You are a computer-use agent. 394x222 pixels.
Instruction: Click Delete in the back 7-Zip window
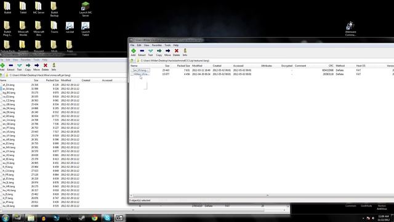pyautogui.click(x=45, y=67)
